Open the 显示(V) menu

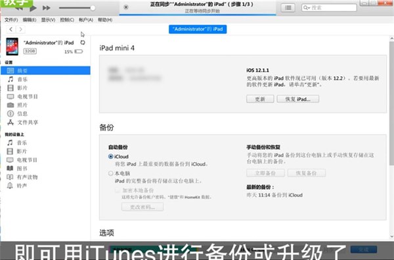[x=48, y=20]
